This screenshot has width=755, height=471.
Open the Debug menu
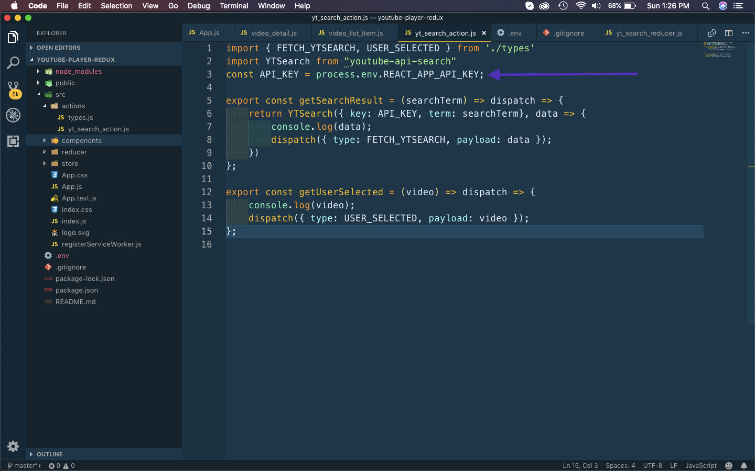[x=199, y=6]
